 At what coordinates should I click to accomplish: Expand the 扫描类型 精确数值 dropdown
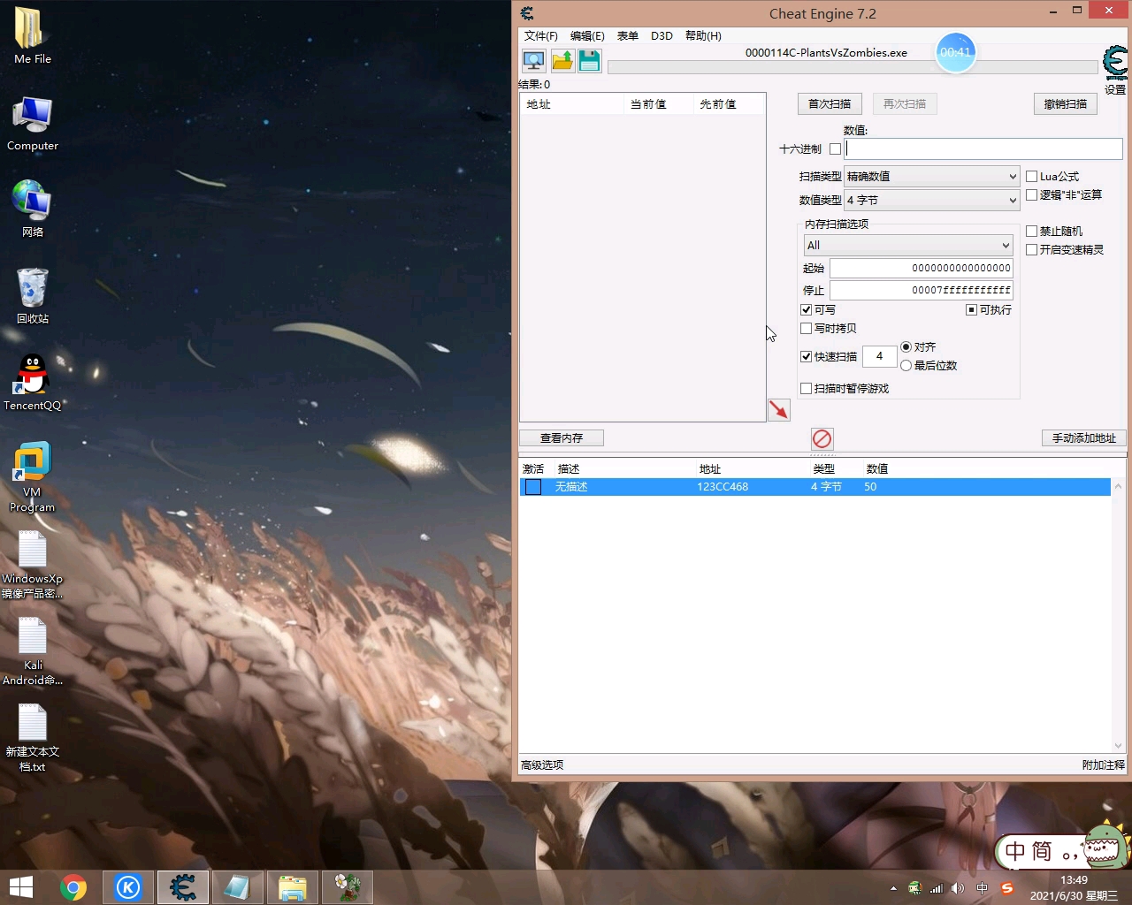click(x=932, y=177)
